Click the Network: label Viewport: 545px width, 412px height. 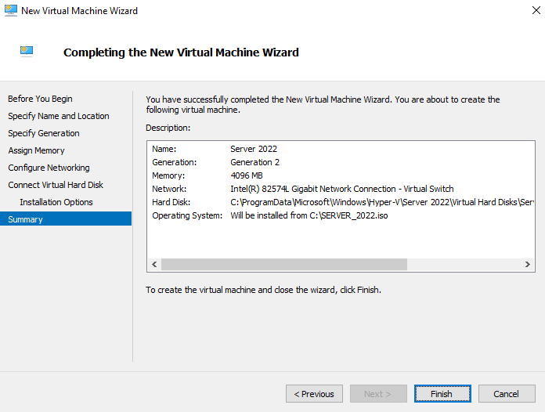(x=169, y=189)
